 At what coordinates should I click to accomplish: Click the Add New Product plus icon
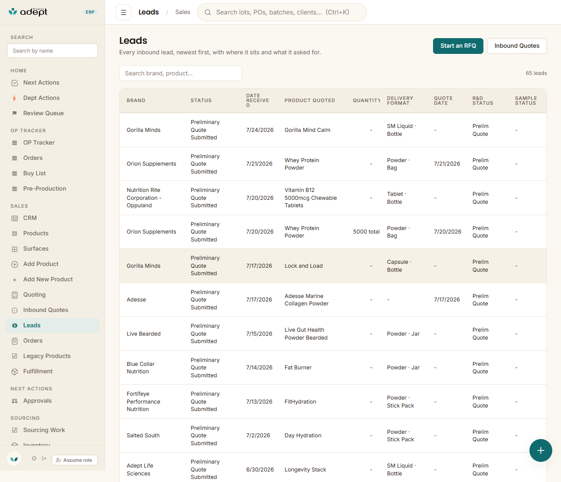point(14,280)
